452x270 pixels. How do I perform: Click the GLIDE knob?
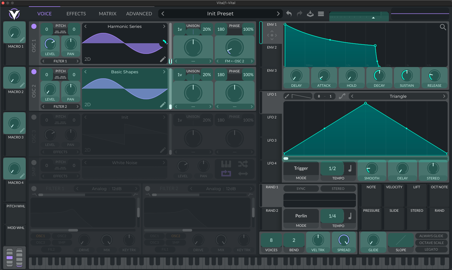[373, 240]
